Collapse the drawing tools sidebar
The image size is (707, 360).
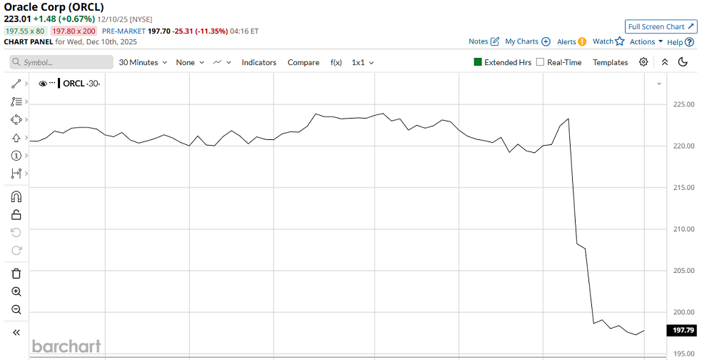[x=16, y=332]
